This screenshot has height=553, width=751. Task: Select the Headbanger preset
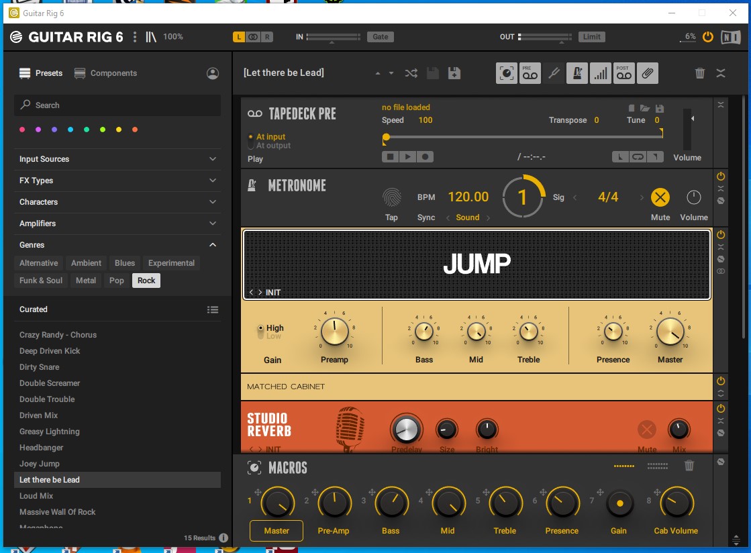pyautogui.click(x=41, y=448)
